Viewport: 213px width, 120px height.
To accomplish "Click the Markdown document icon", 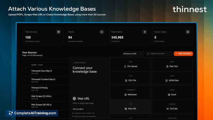I will (x=125, y=95).
